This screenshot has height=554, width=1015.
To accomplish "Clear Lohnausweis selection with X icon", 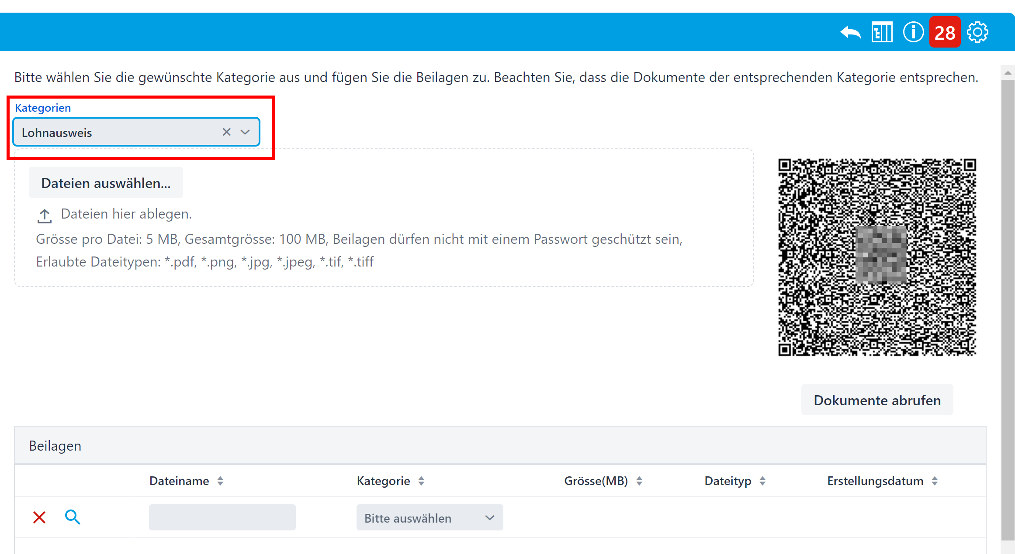I will (226, 132).
